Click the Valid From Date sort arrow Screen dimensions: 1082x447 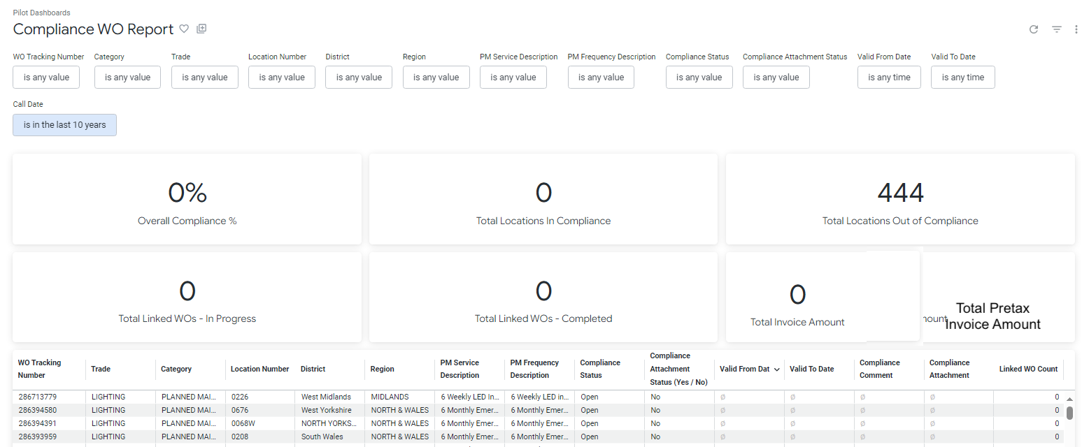(x=776, y=369)
